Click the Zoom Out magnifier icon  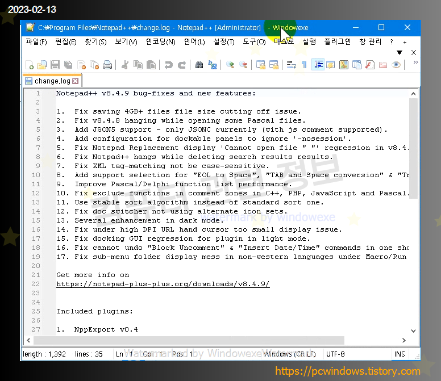click(x=243, y=65)
